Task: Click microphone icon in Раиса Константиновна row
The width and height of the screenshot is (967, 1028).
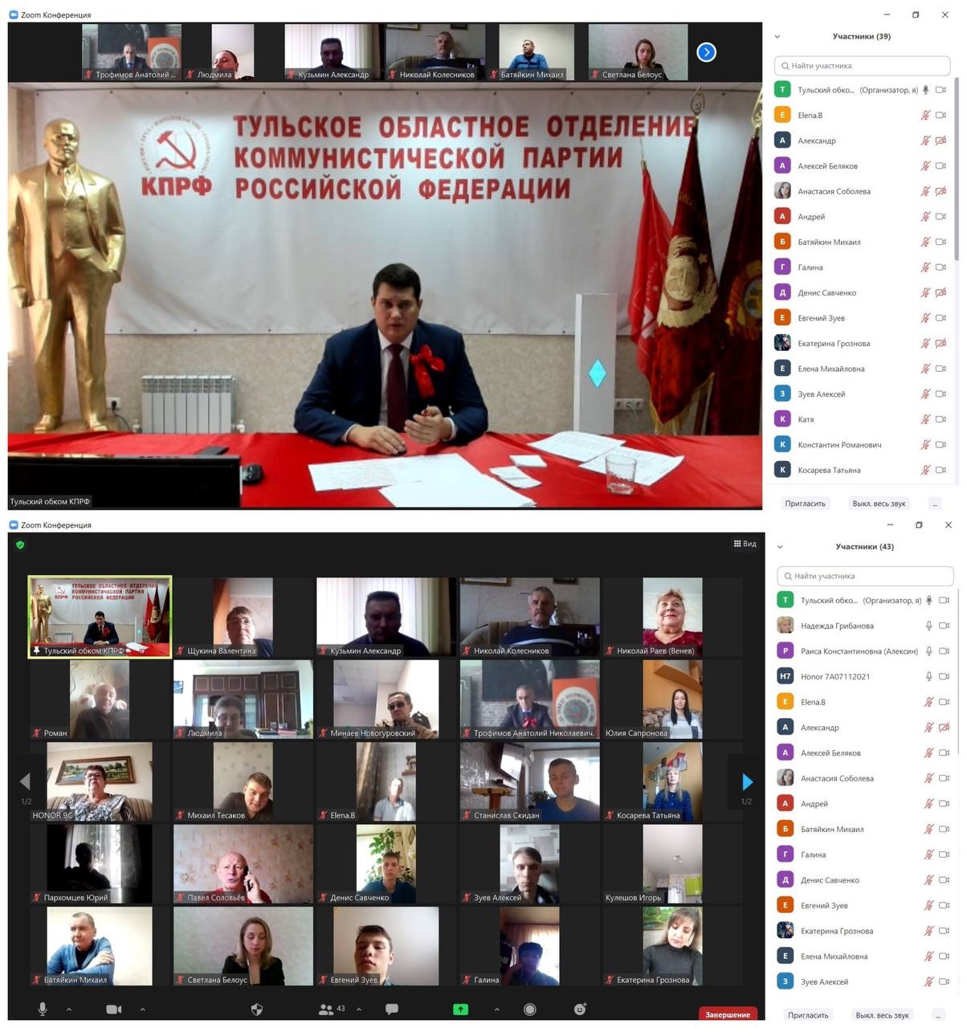Action: [929, 651]
